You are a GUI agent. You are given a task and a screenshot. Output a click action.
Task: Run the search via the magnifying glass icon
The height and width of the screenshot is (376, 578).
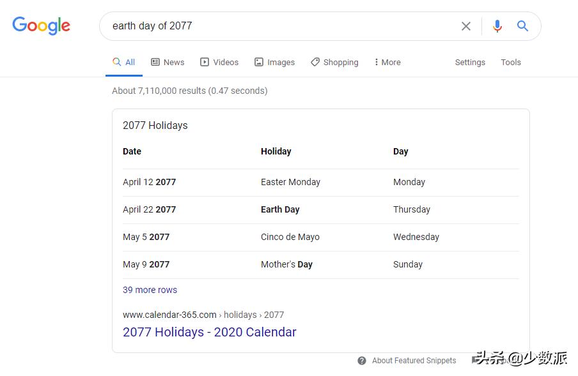[x=522, y=26]
